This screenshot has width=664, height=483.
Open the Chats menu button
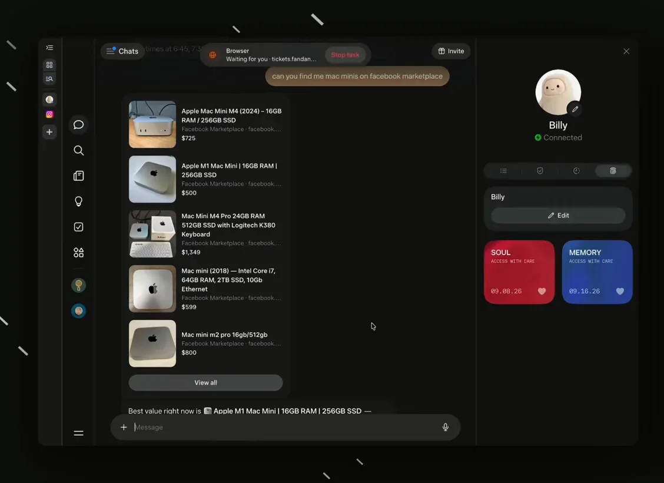point(122,51)
